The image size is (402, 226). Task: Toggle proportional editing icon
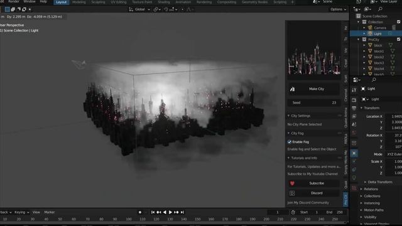click(x=182, y=9)
